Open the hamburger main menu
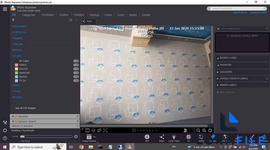The height and width of the screenshot is (150, 270). click(5, 9)
